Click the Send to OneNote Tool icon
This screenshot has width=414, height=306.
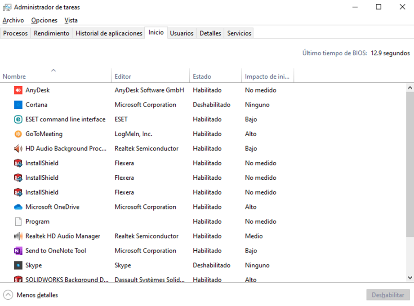tap(18, 251)
